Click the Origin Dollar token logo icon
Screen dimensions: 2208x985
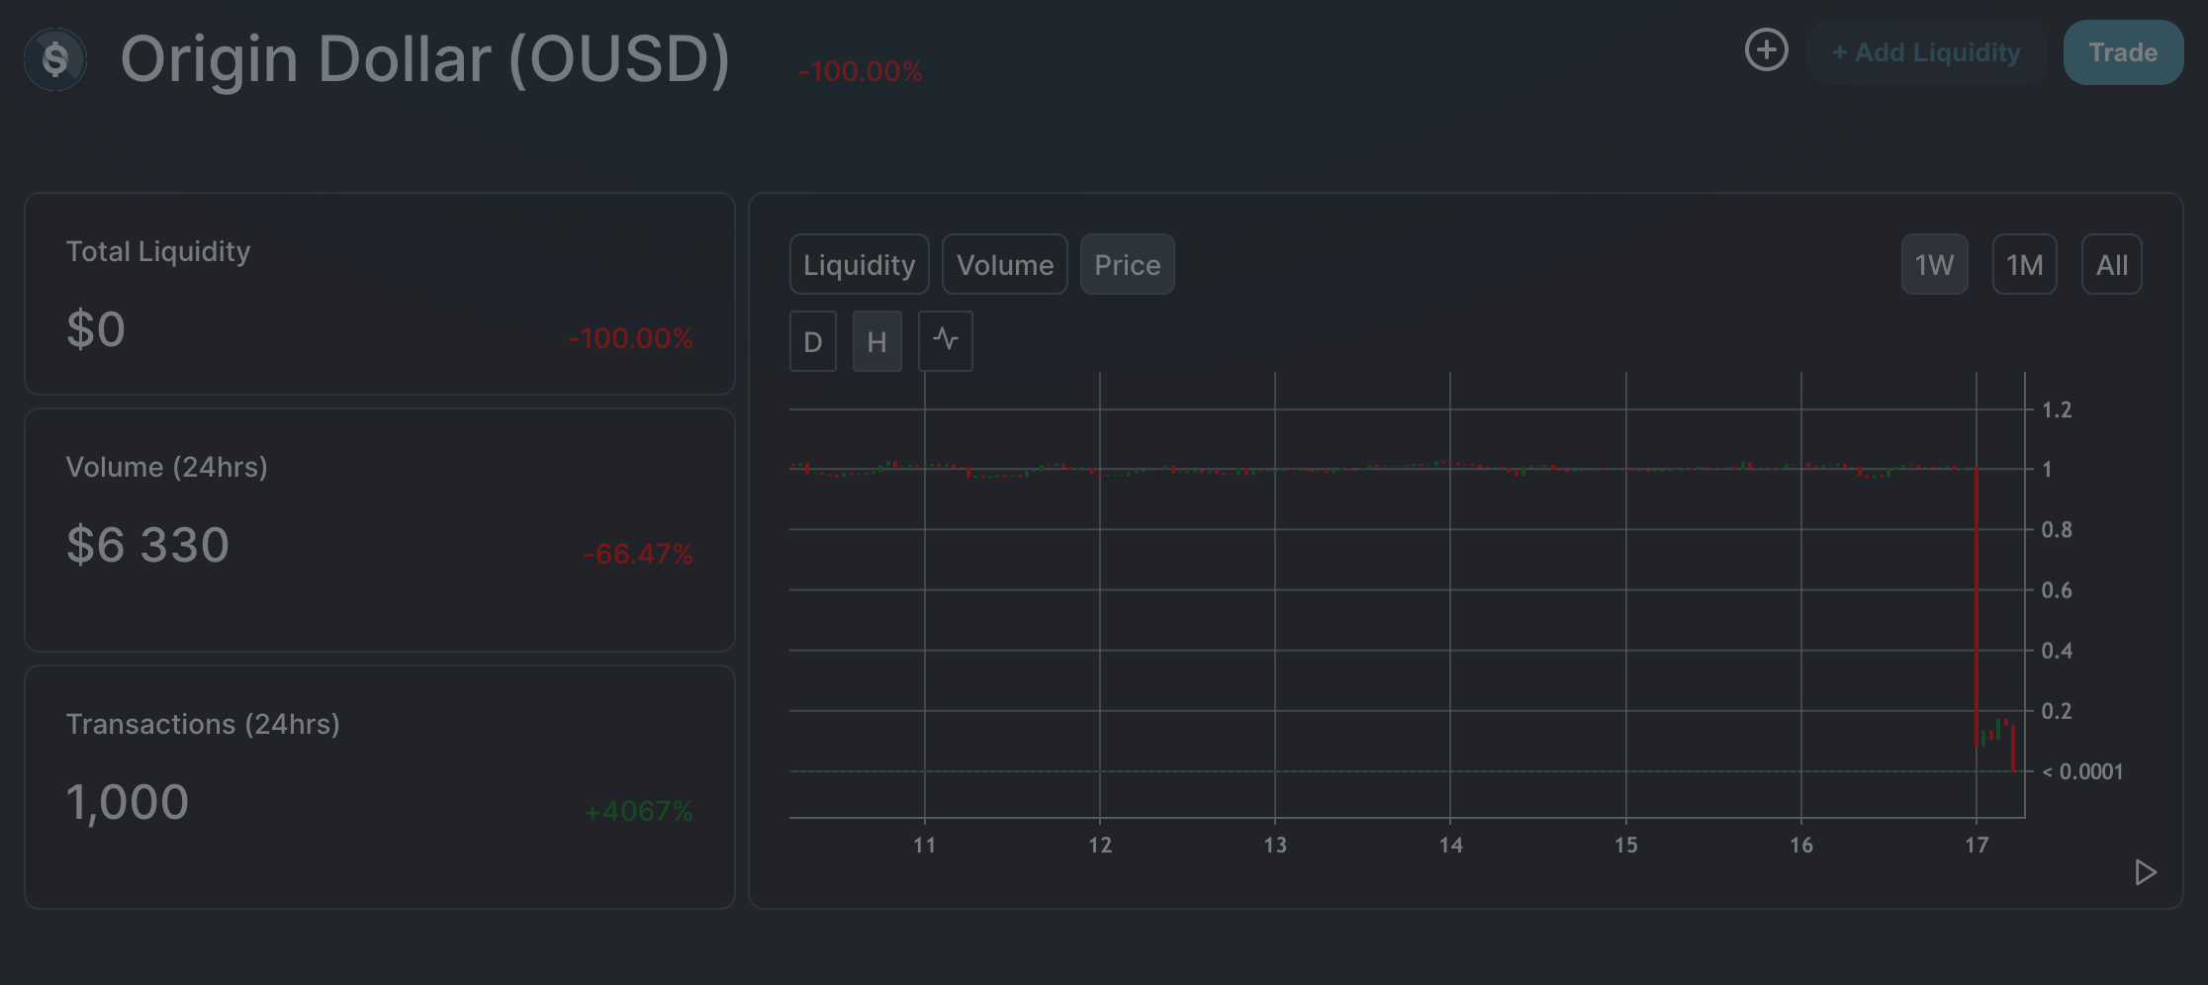55,59
